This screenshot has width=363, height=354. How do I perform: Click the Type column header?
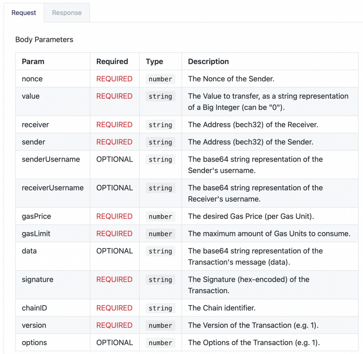click(x=154, y=61)
